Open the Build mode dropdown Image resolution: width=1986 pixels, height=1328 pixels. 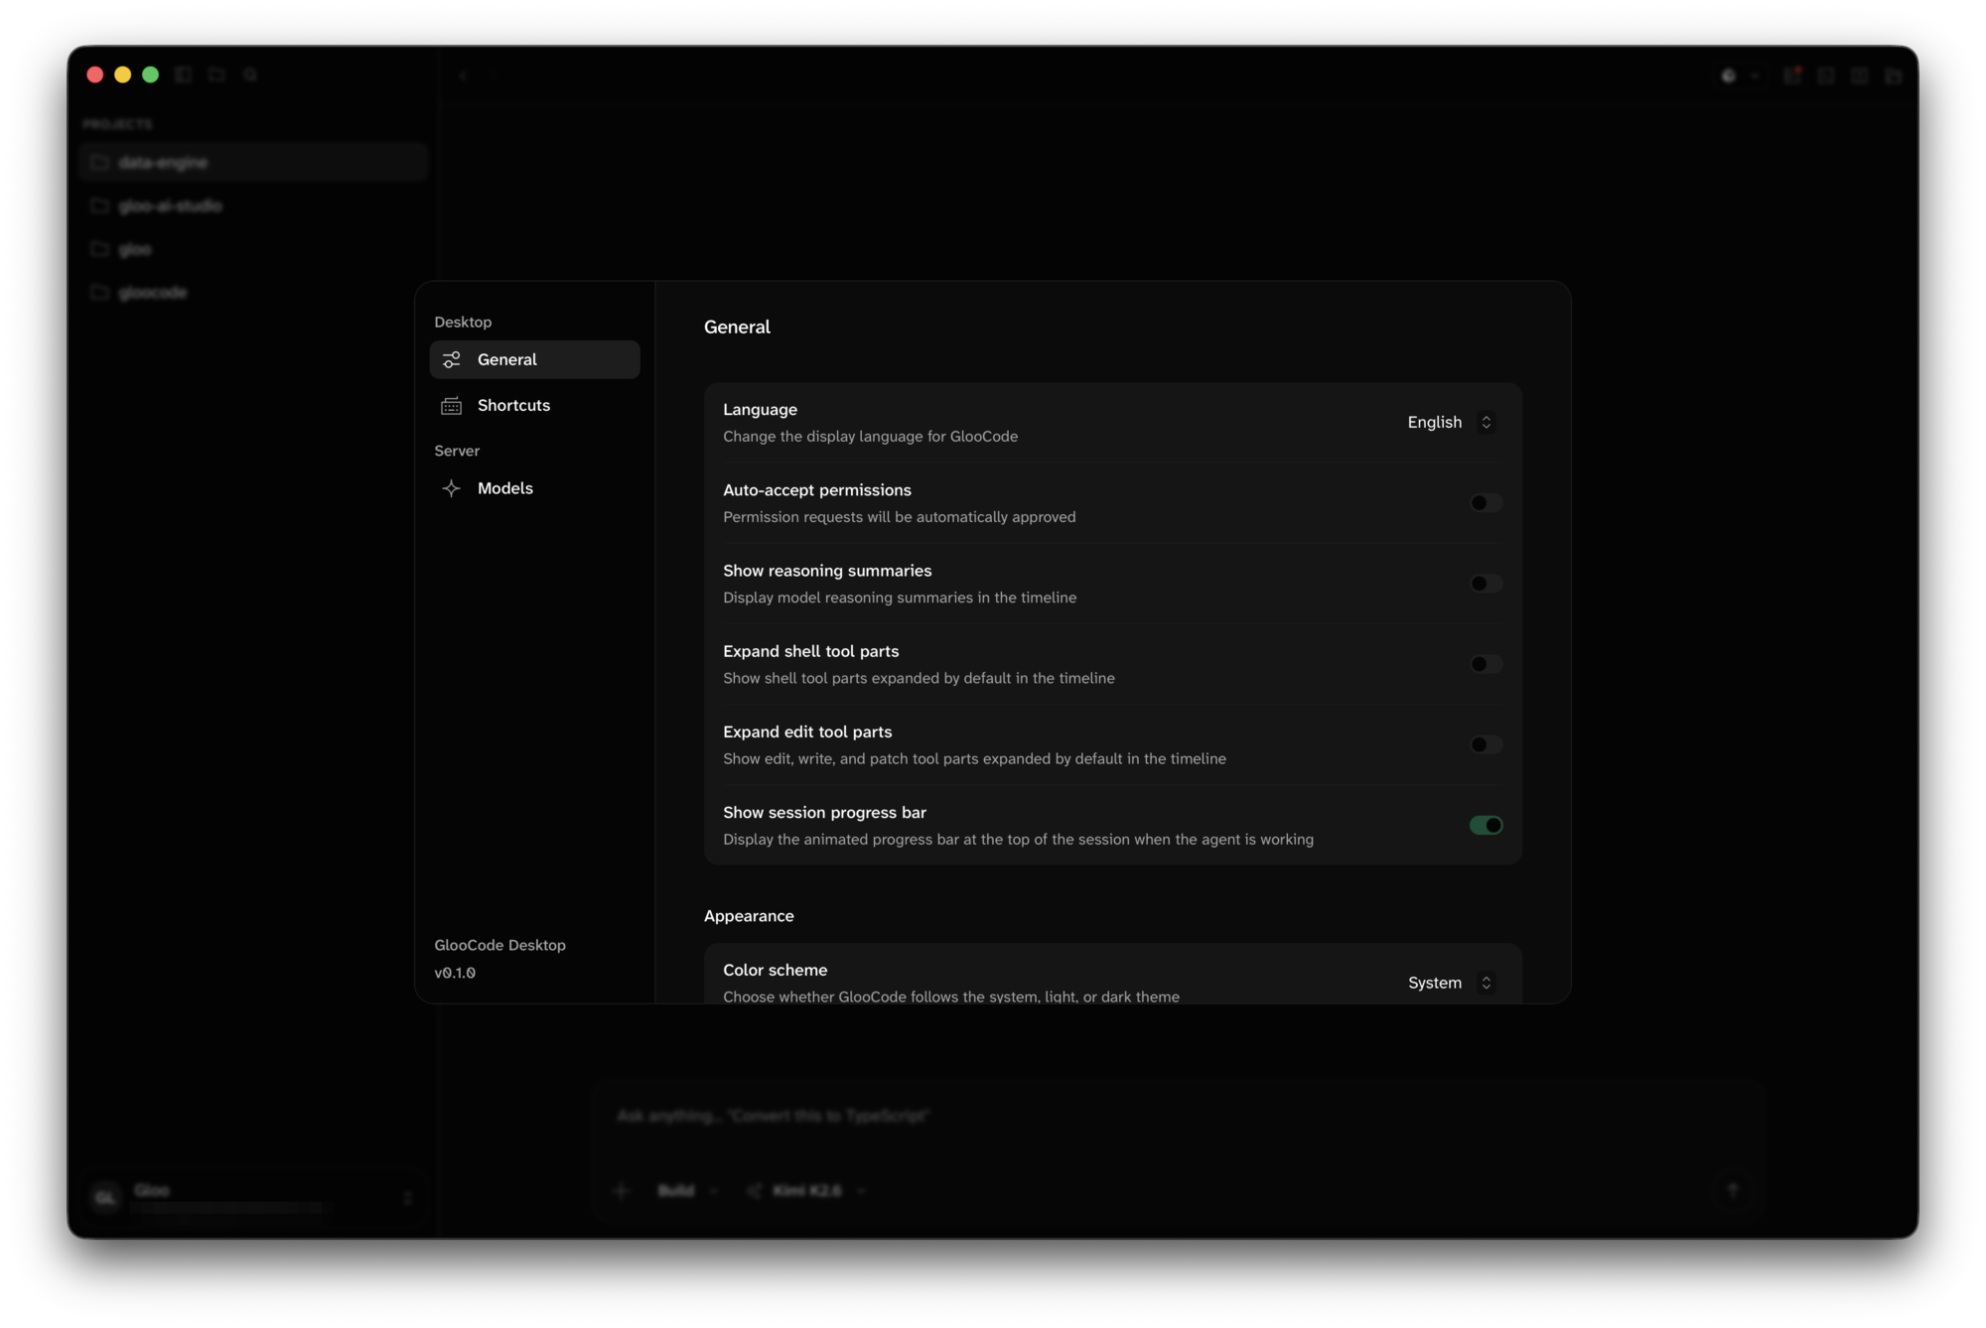(687, 1190)
